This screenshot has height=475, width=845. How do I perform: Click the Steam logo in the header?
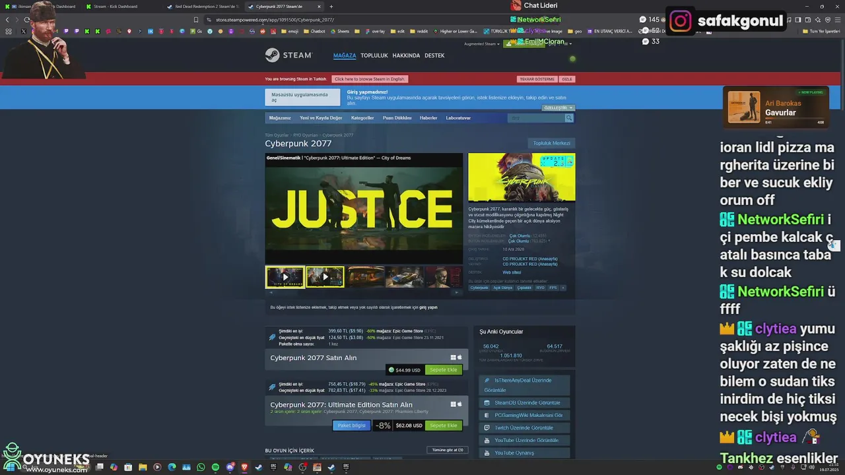point(288,55)
